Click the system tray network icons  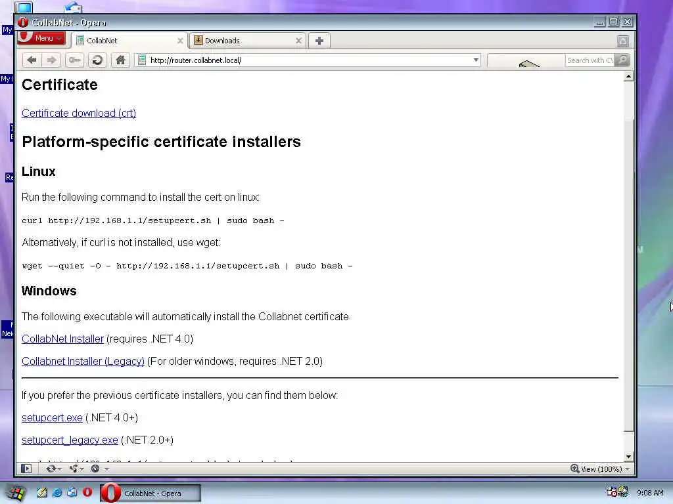pos(617,492)
